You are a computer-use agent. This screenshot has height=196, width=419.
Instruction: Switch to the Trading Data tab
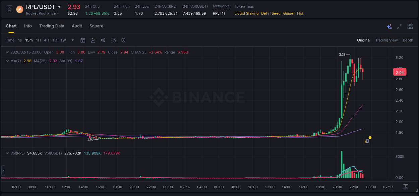tap(52, 26)
